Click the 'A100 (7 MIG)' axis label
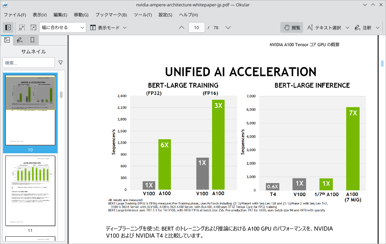This screenshot has height=244, width=386. (353, 197)
